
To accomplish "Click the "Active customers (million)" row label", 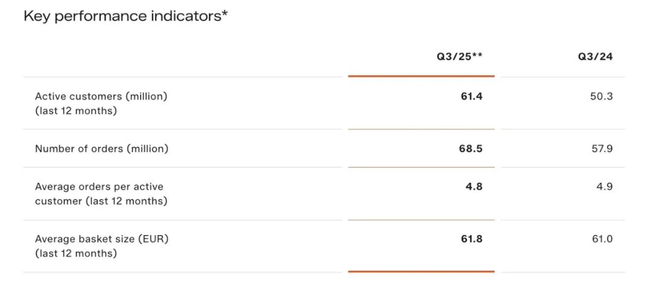I will point(101,96).
